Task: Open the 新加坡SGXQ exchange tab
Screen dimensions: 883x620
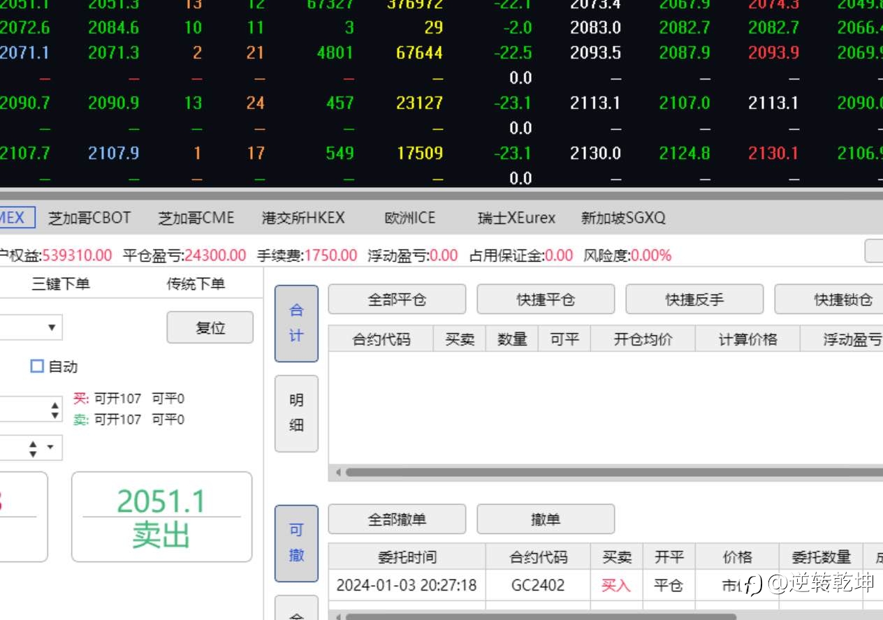Action: pyautogui.click(x=623, y=218)
